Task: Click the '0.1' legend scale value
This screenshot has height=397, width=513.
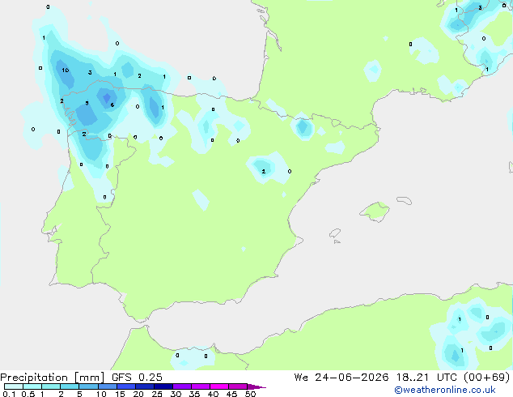Action: click(x=9, y=394)
